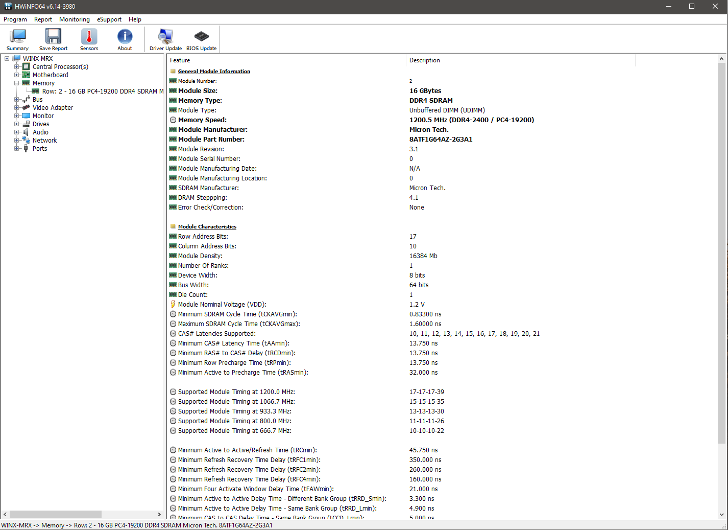Viewport: 728px width, 530px height.
Task: Click the Save Report floppy icon
Action: (x=53, y=39)
